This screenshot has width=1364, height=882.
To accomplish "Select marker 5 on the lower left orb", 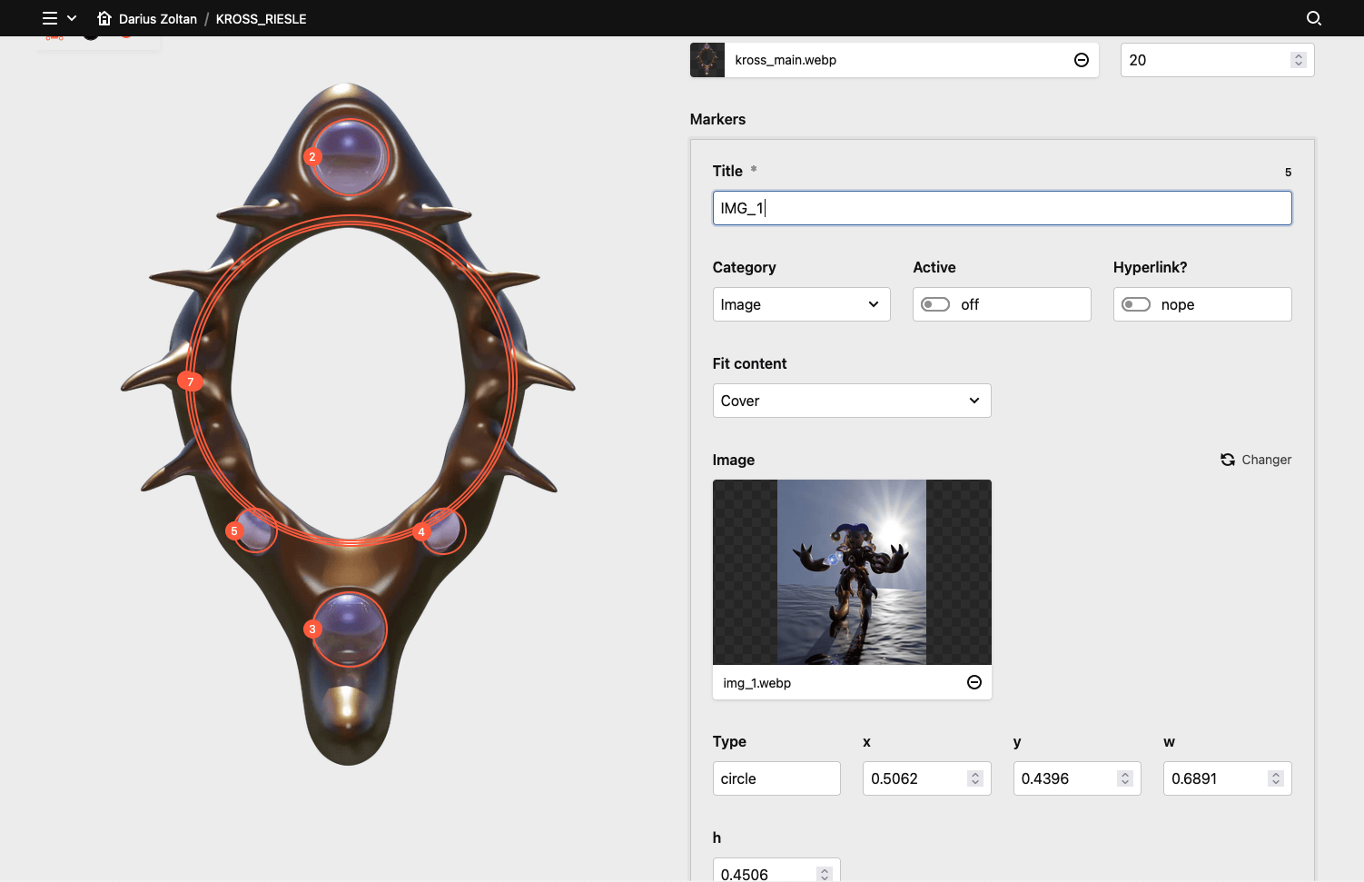I will 234,531.
